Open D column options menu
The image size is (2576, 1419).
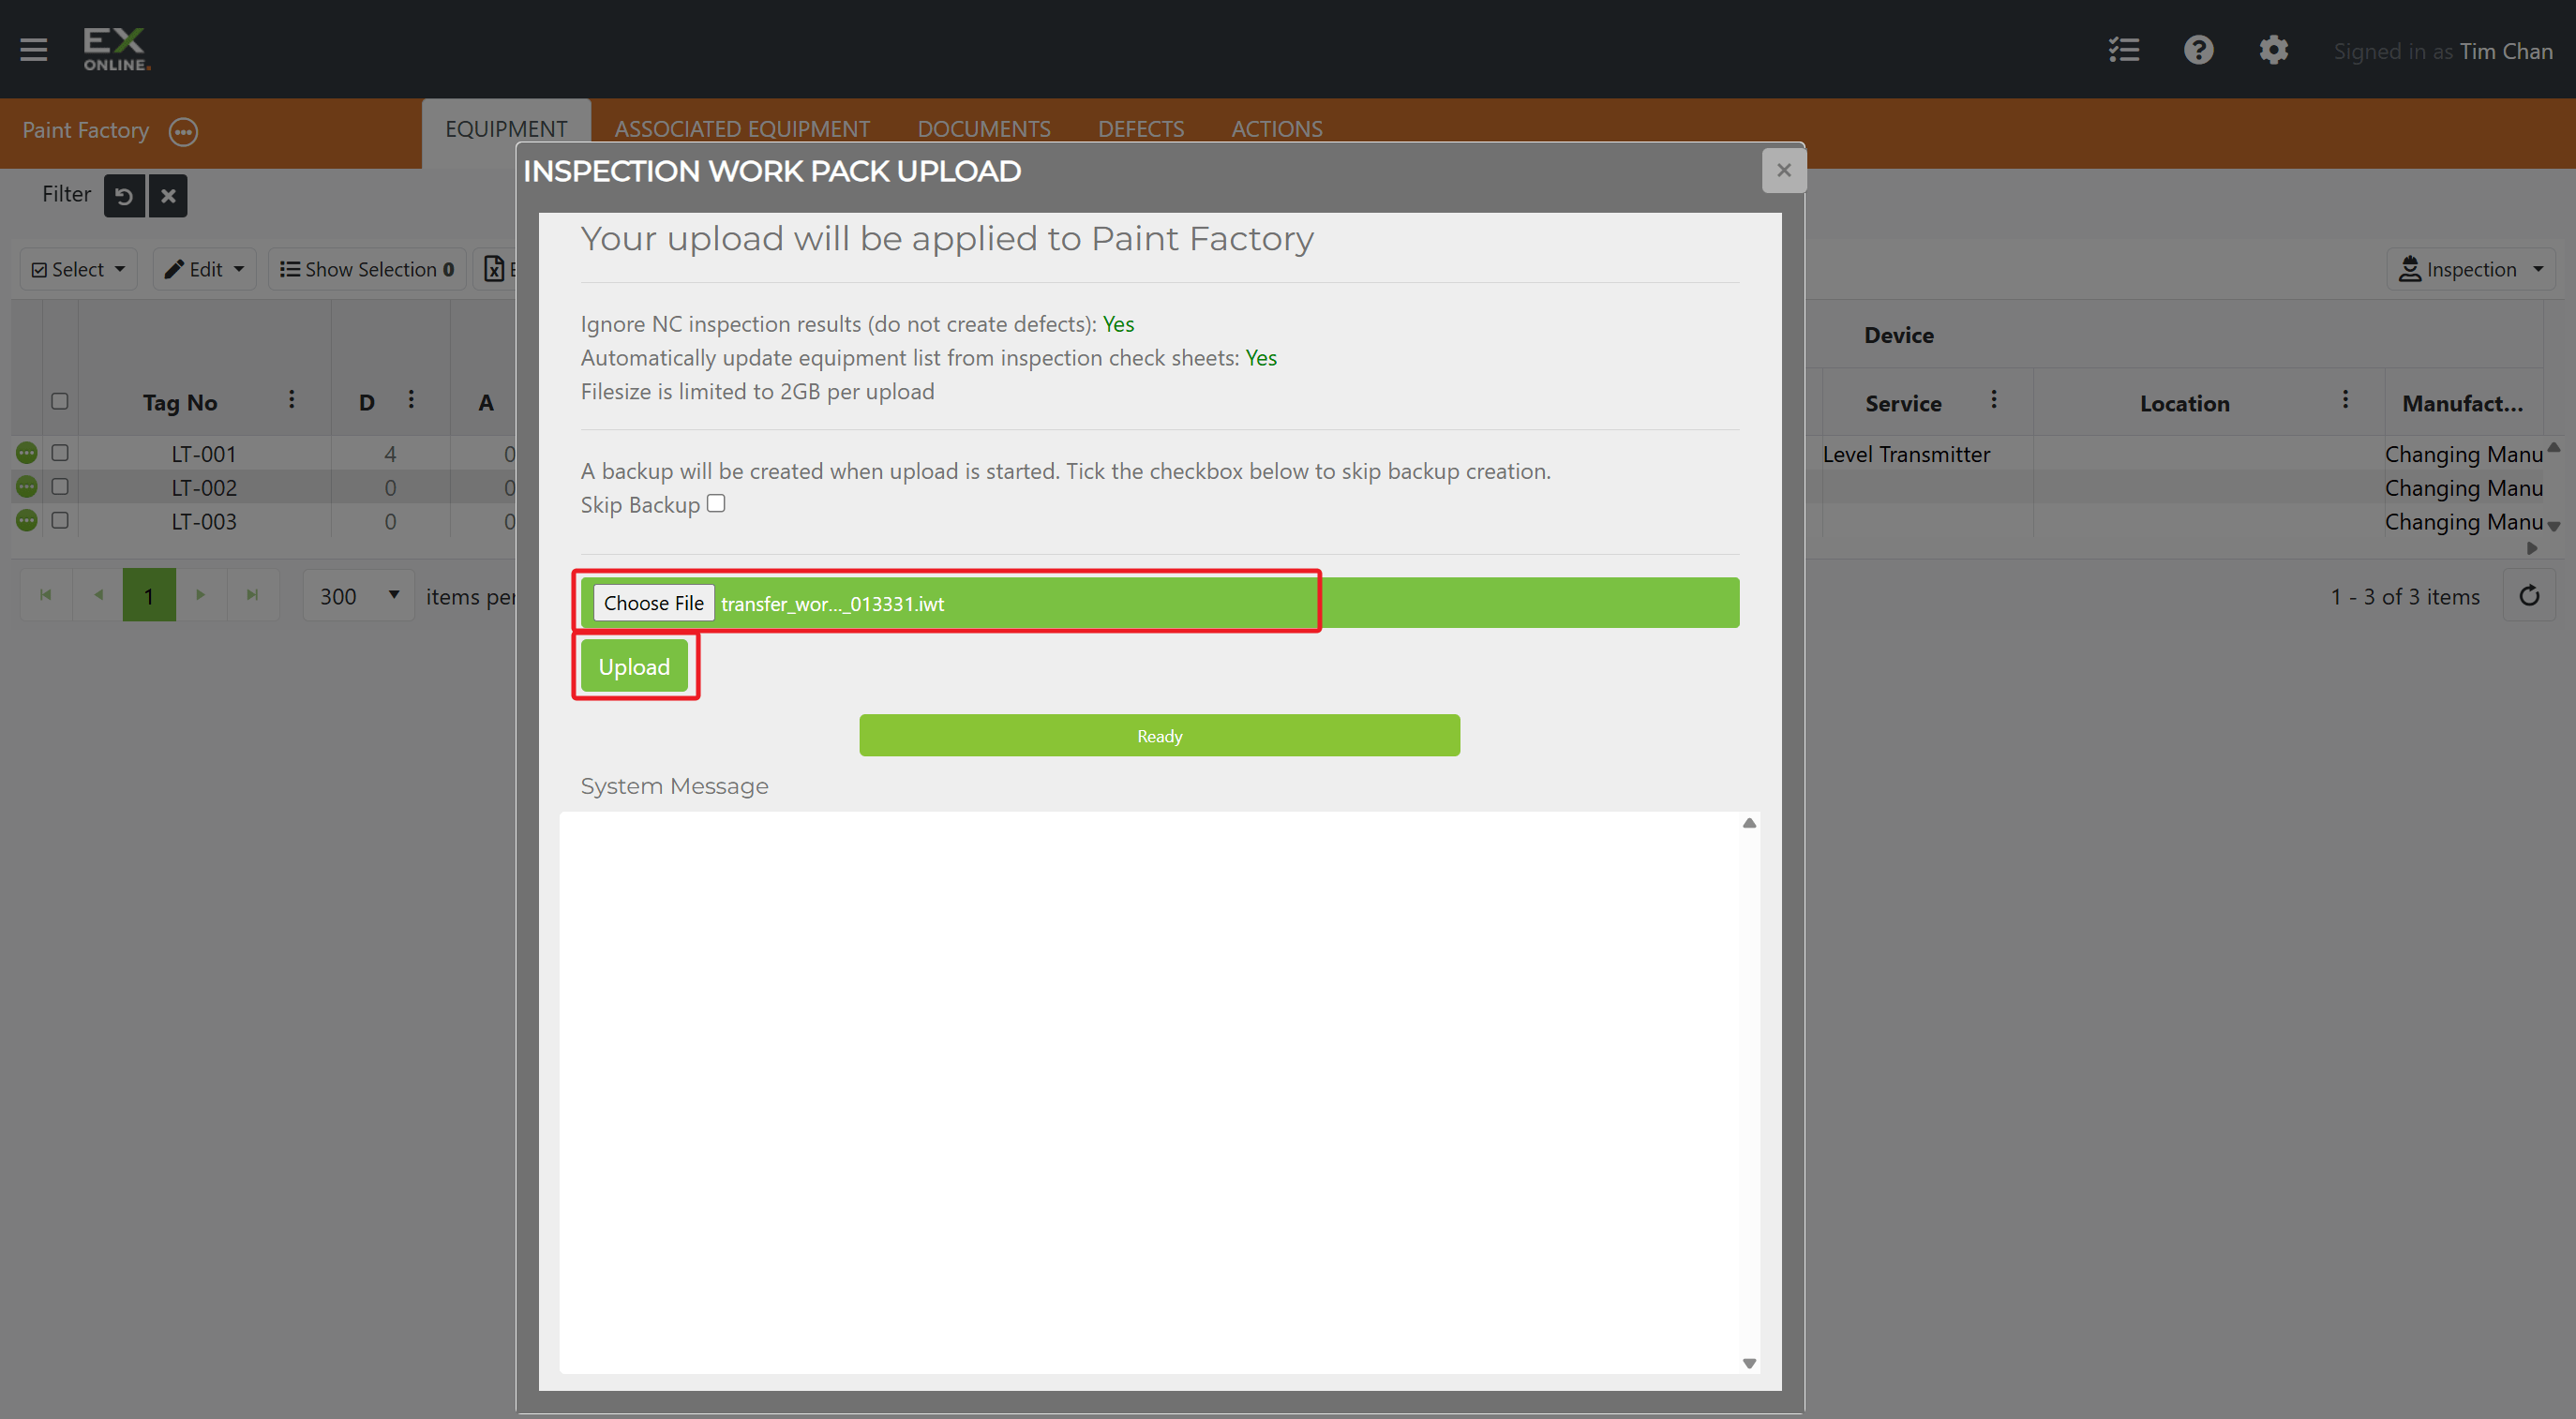(x=411, y=400)
